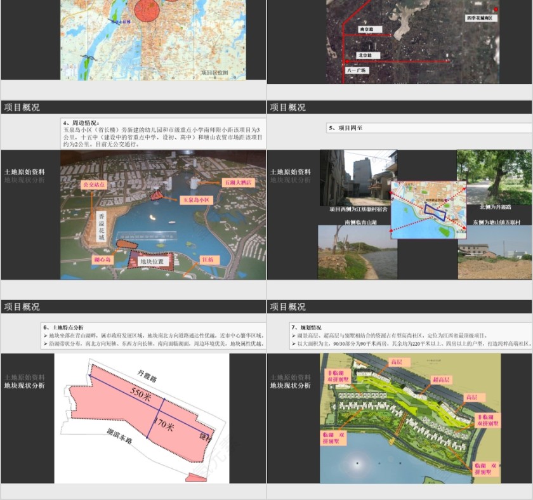Click the 四季花城南区 label

[479, 18]
